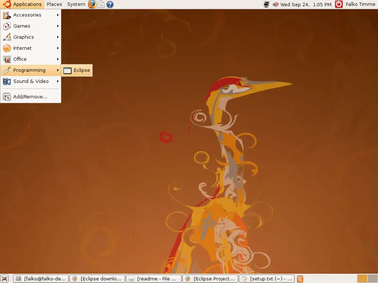Launch Eclipse from the Programming submenu

click(77, 70)
